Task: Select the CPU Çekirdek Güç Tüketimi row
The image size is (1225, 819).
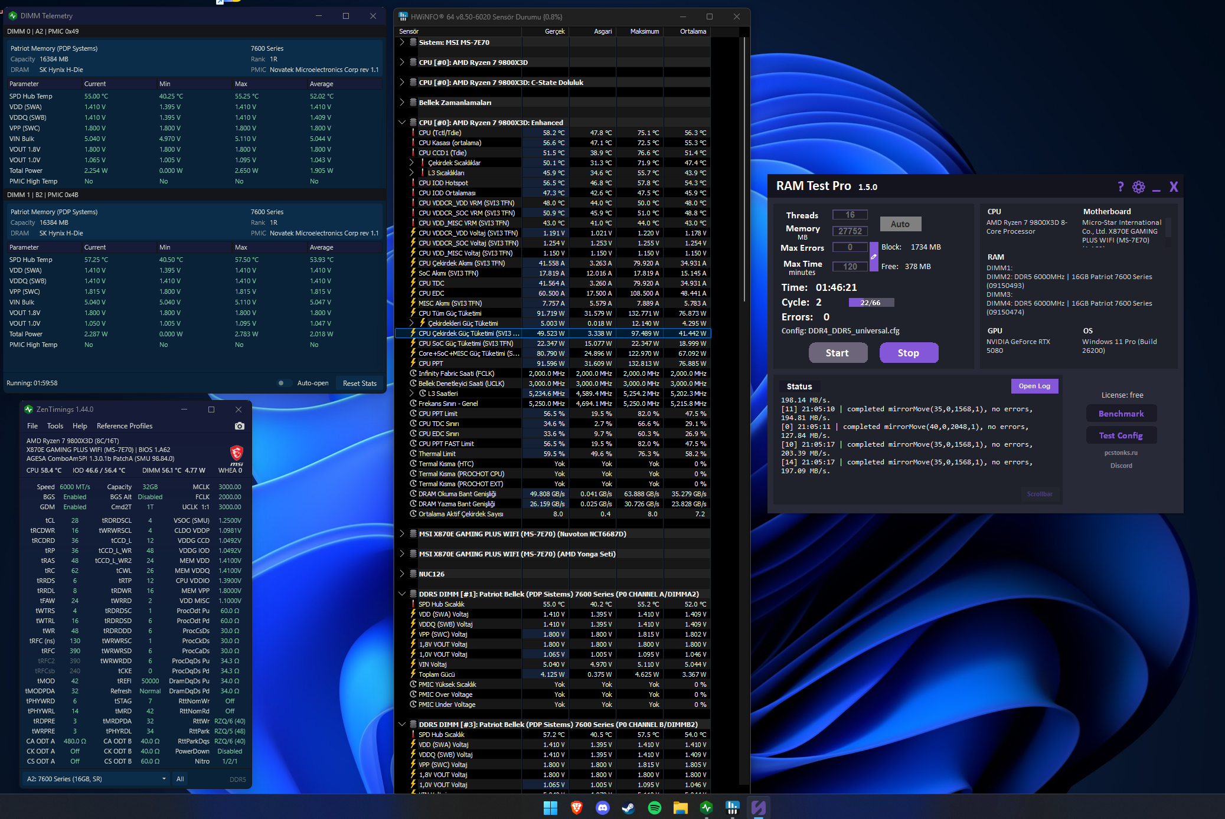Action: point(553,333)
